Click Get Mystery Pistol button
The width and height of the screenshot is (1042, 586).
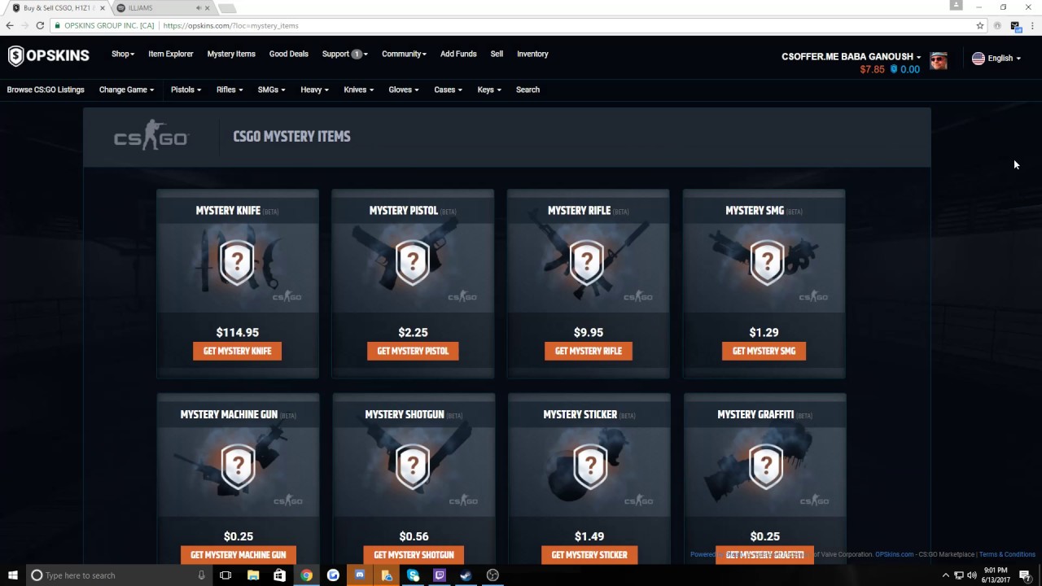point(413,351)
